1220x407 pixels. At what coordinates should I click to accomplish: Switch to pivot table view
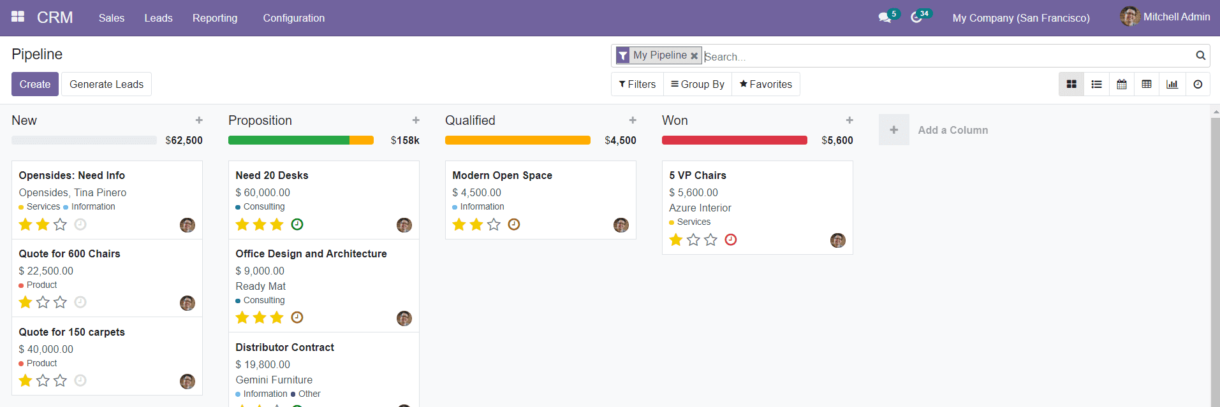point(1147,84)
